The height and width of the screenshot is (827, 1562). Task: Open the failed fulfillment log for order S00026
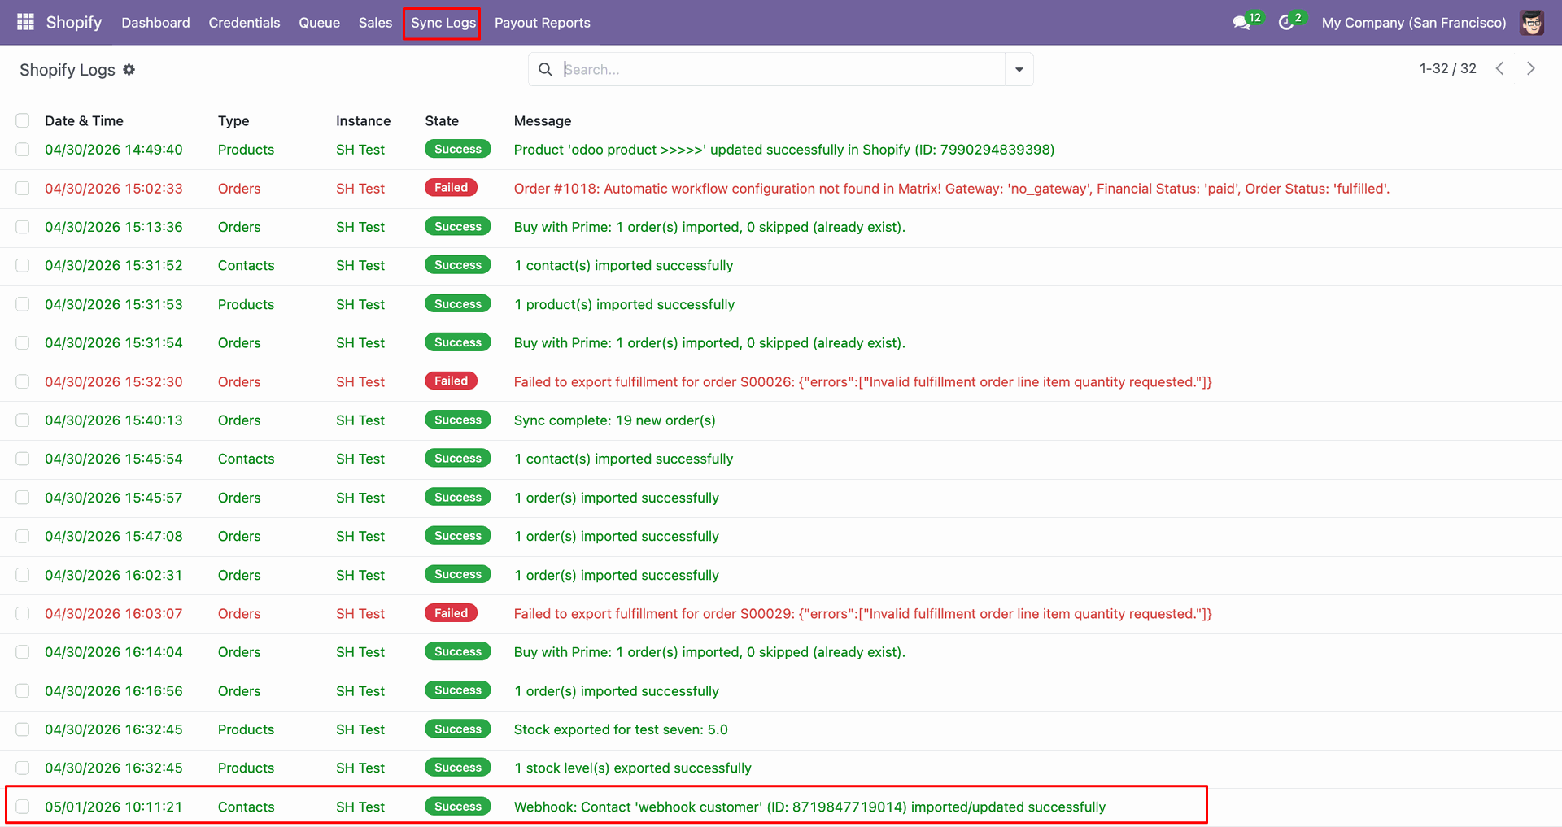tap(863, 382)
